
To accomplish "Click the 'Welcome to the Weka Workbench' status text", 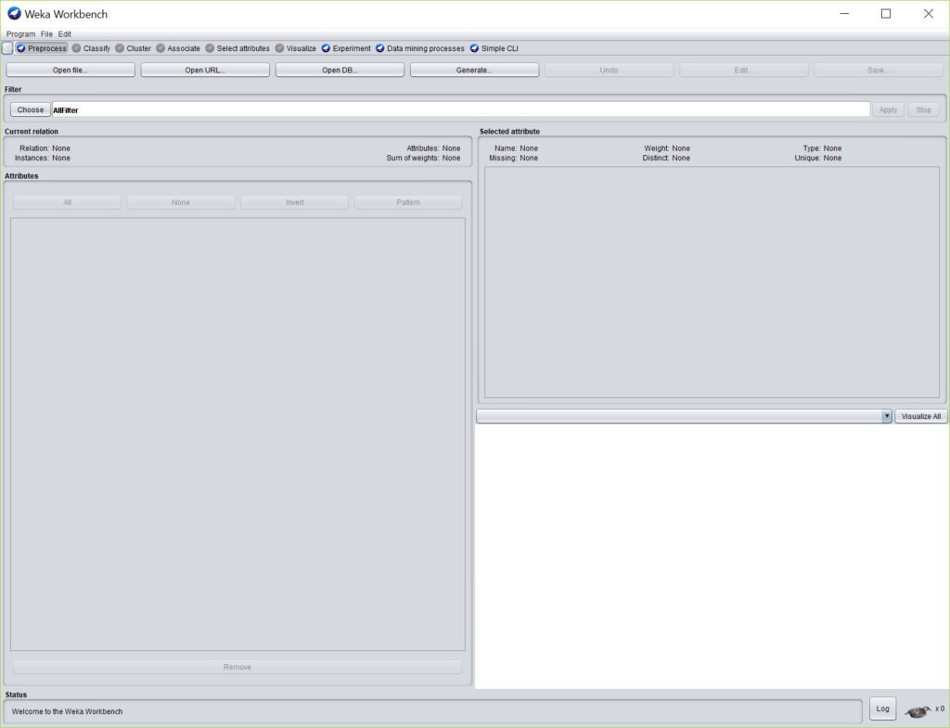I will 67,711.
